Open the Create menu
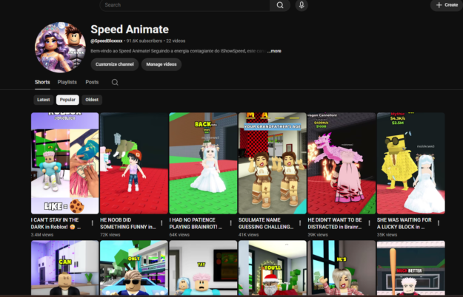Viewport: 463px width, 297px height. point(447,5)
